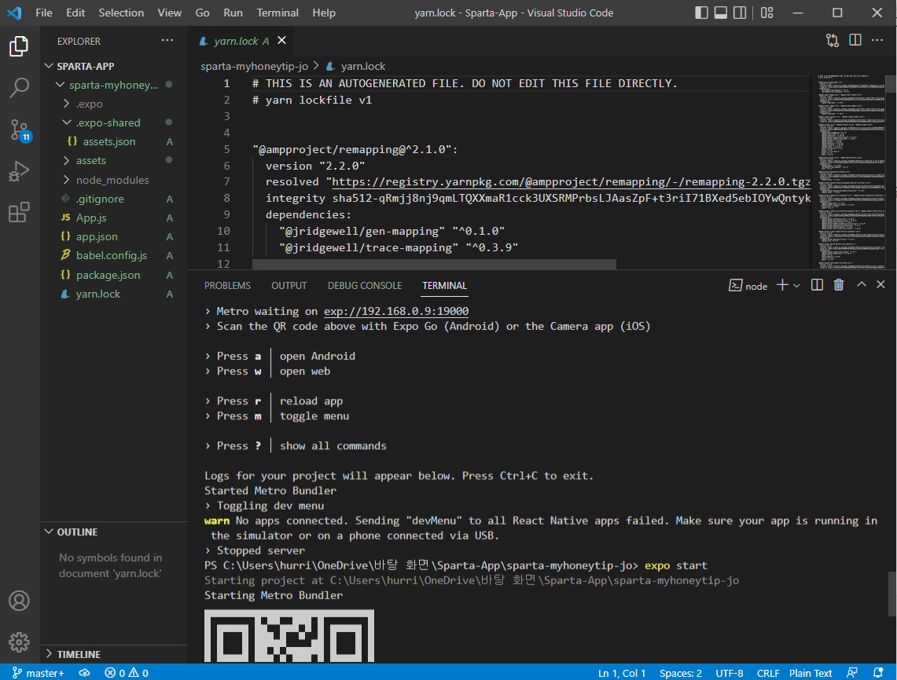The height and width of the screenshot is (680, 897).
Task: Click Ln 1, Col 1 status entry
Action: click(x=622, y=673)
